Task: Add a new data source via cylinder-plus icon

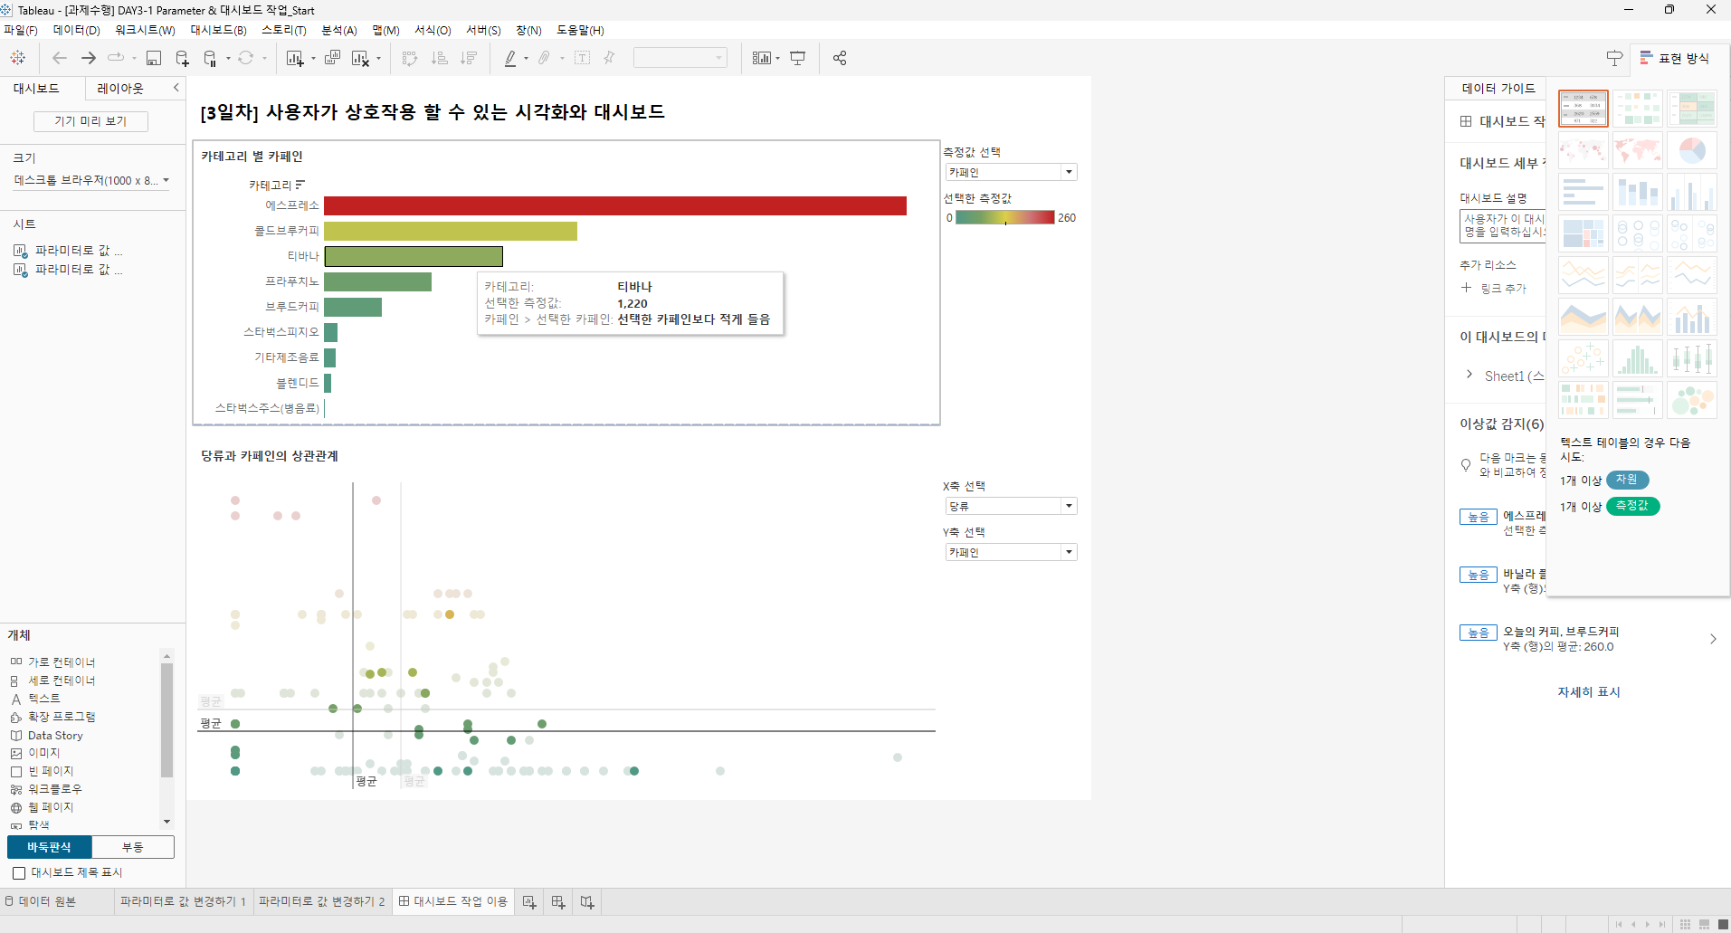Action: [x=182, y=58]
